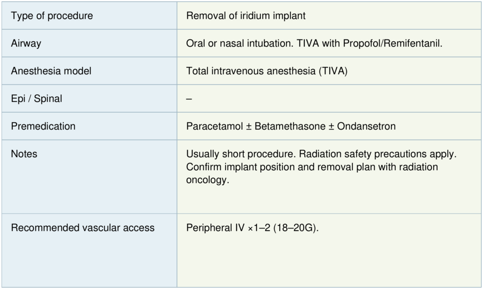The width and height of the screenshot is (483, 289).
Task: Click the "Type of procedure" label cell
Action: coord(52,16)
